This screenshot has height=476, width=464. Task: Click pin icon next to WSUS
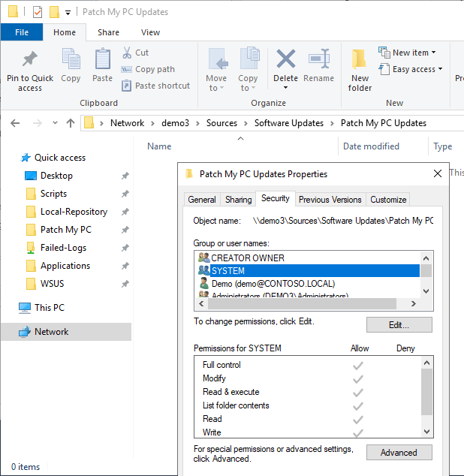[x=125, y=284]
